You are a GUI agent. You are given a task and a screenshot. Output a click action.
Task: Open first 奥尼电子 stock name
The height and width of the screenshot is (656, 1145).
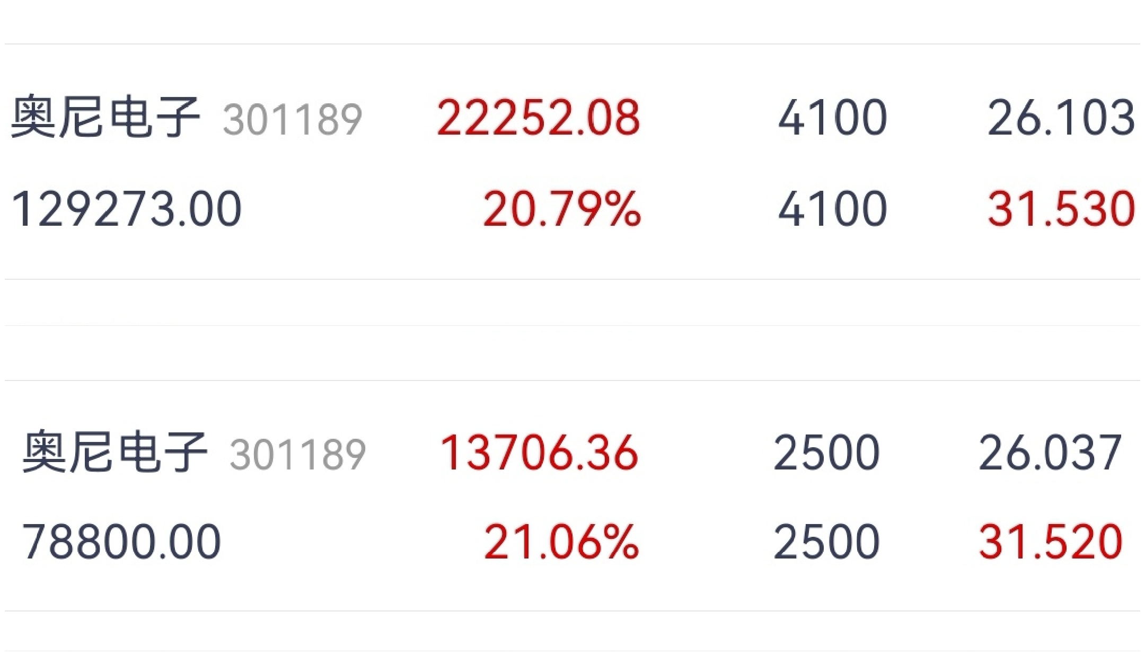click(105, 117)
